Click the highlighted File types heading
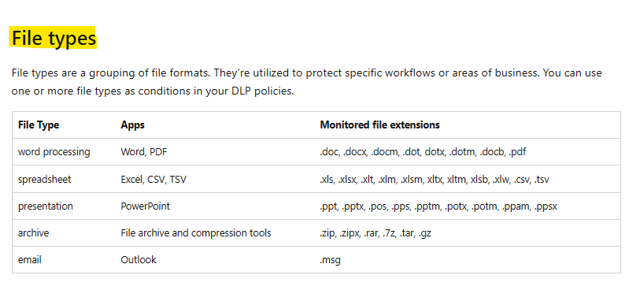The height and width of the screenshot is (290, 629). tap(54, 38)
